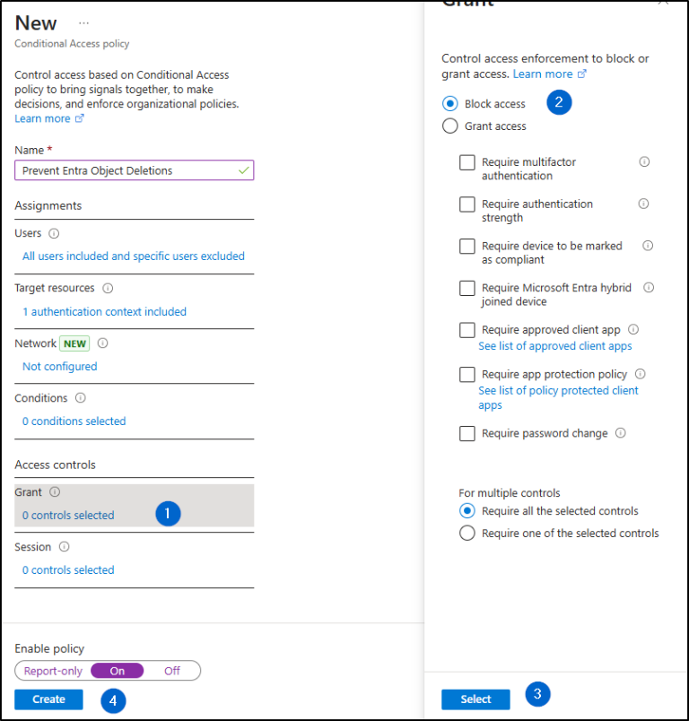Check Require multifactor authentication
This screenshot has height=721, width=689.
[467, 162]
